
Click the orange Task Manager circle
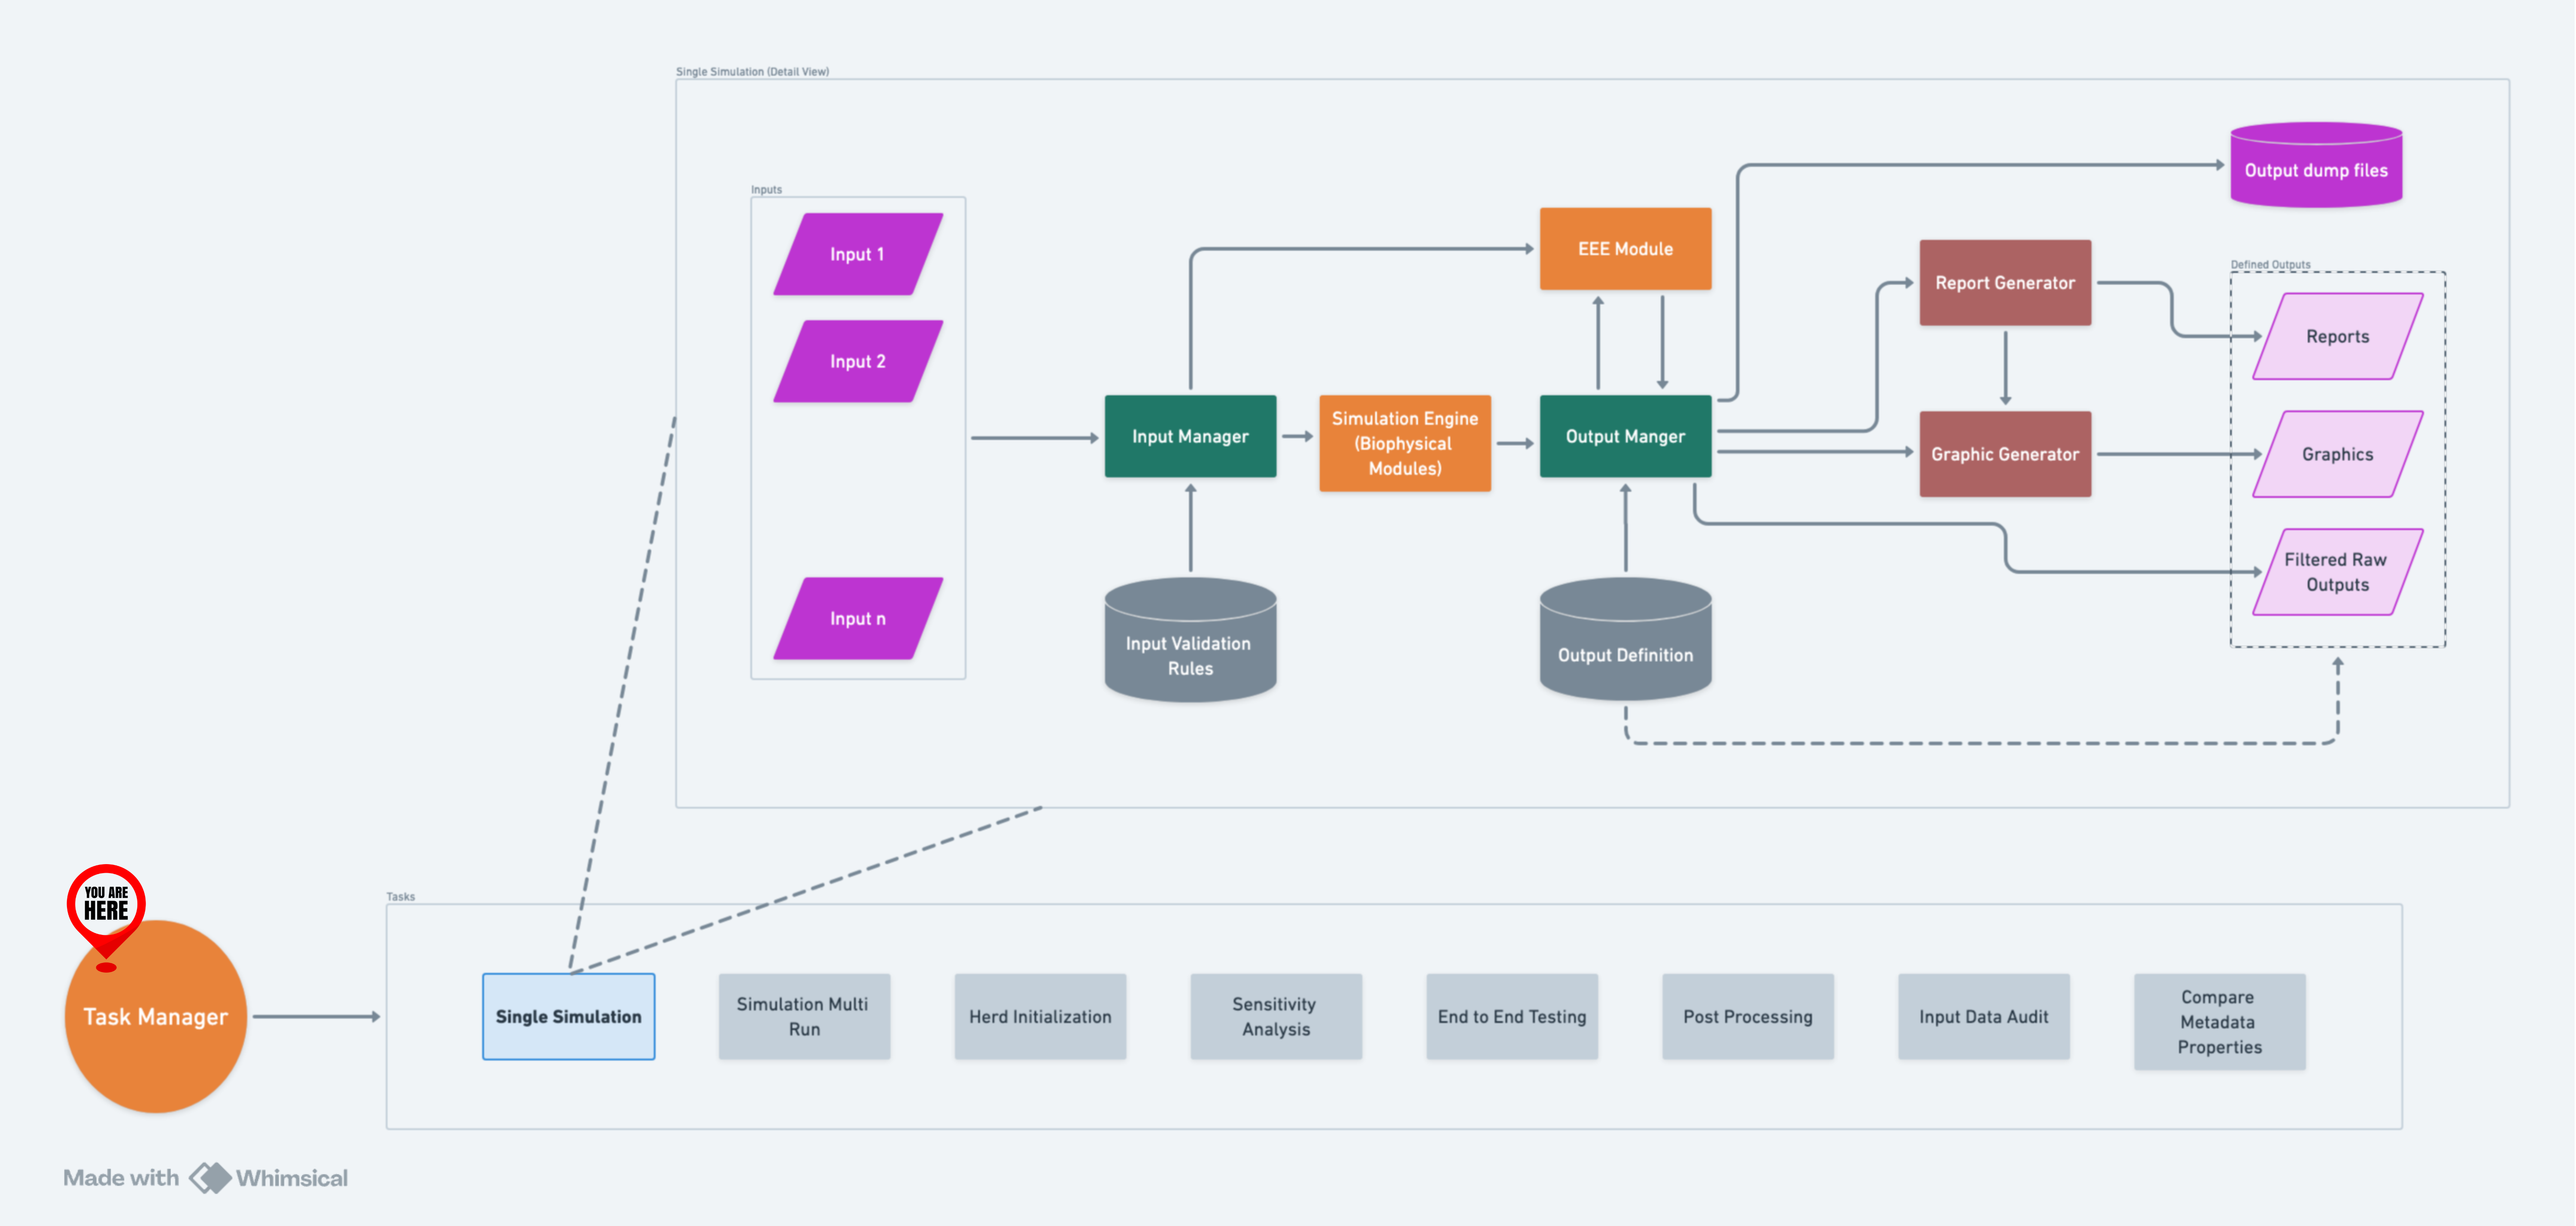[x=155, y=1016]
